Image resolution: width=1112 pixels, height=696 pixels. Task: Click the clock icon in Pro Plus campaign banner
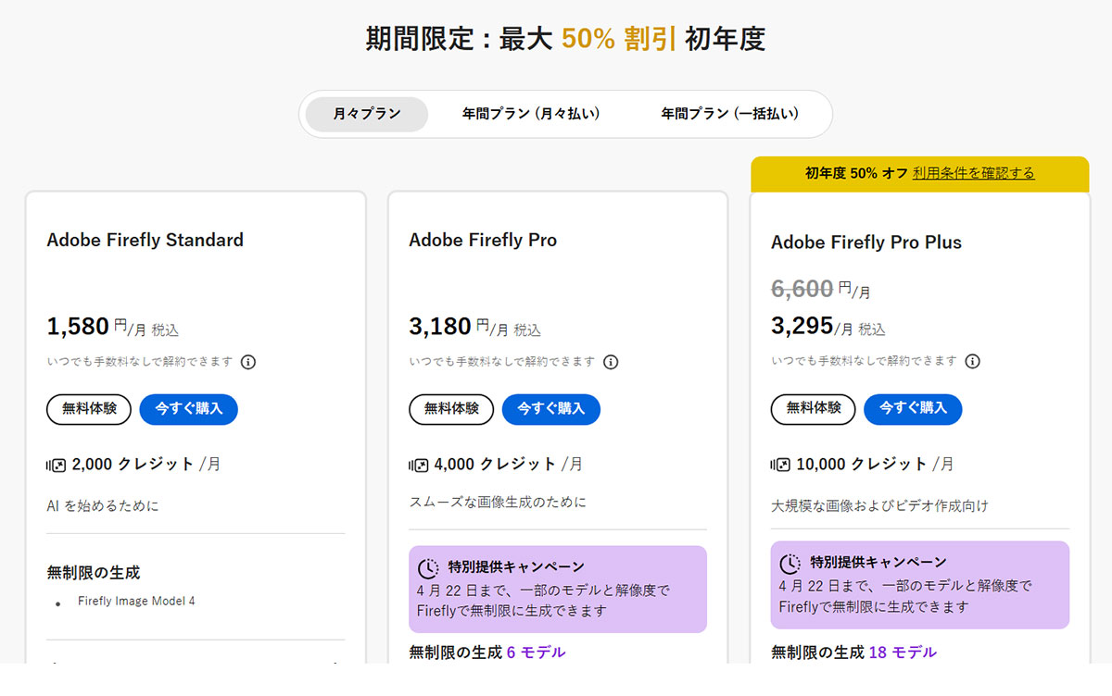[x=790, y=563]
